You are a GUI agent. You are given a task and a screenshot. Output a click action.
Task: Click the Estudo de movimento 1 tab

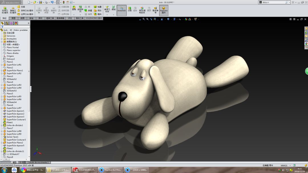[x=38, y=162]
